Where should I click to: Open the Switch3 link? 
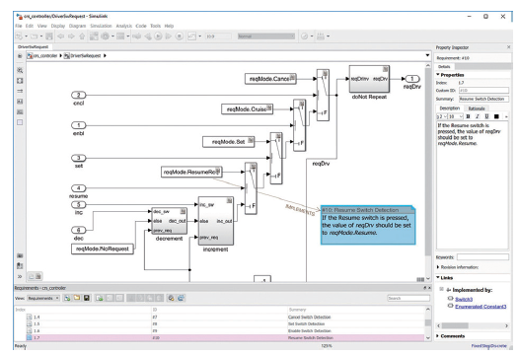click(x=464, y=299)
